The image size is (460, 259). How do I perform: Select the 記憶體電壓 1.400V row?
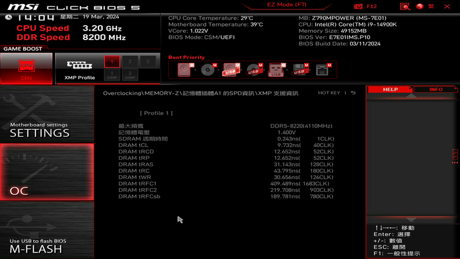pyautogui.click(x=226, y=132)
